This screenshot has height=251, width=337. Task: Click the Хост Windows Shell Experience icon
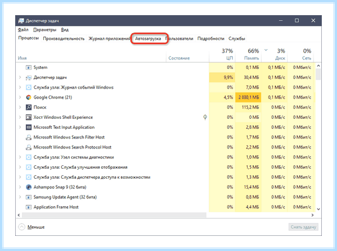[x=29, y=117]
